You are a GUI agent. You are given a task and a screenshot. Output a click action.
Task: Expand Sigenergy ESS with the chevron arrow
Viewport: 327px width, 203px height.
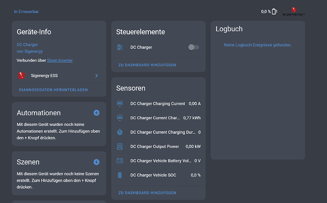click(x=96, y=76)
